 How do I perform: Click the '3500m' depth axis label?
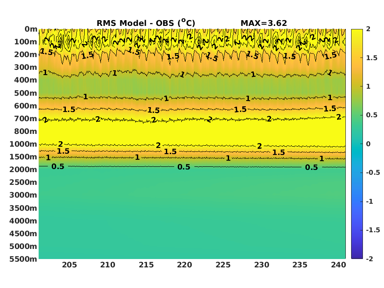24,209
